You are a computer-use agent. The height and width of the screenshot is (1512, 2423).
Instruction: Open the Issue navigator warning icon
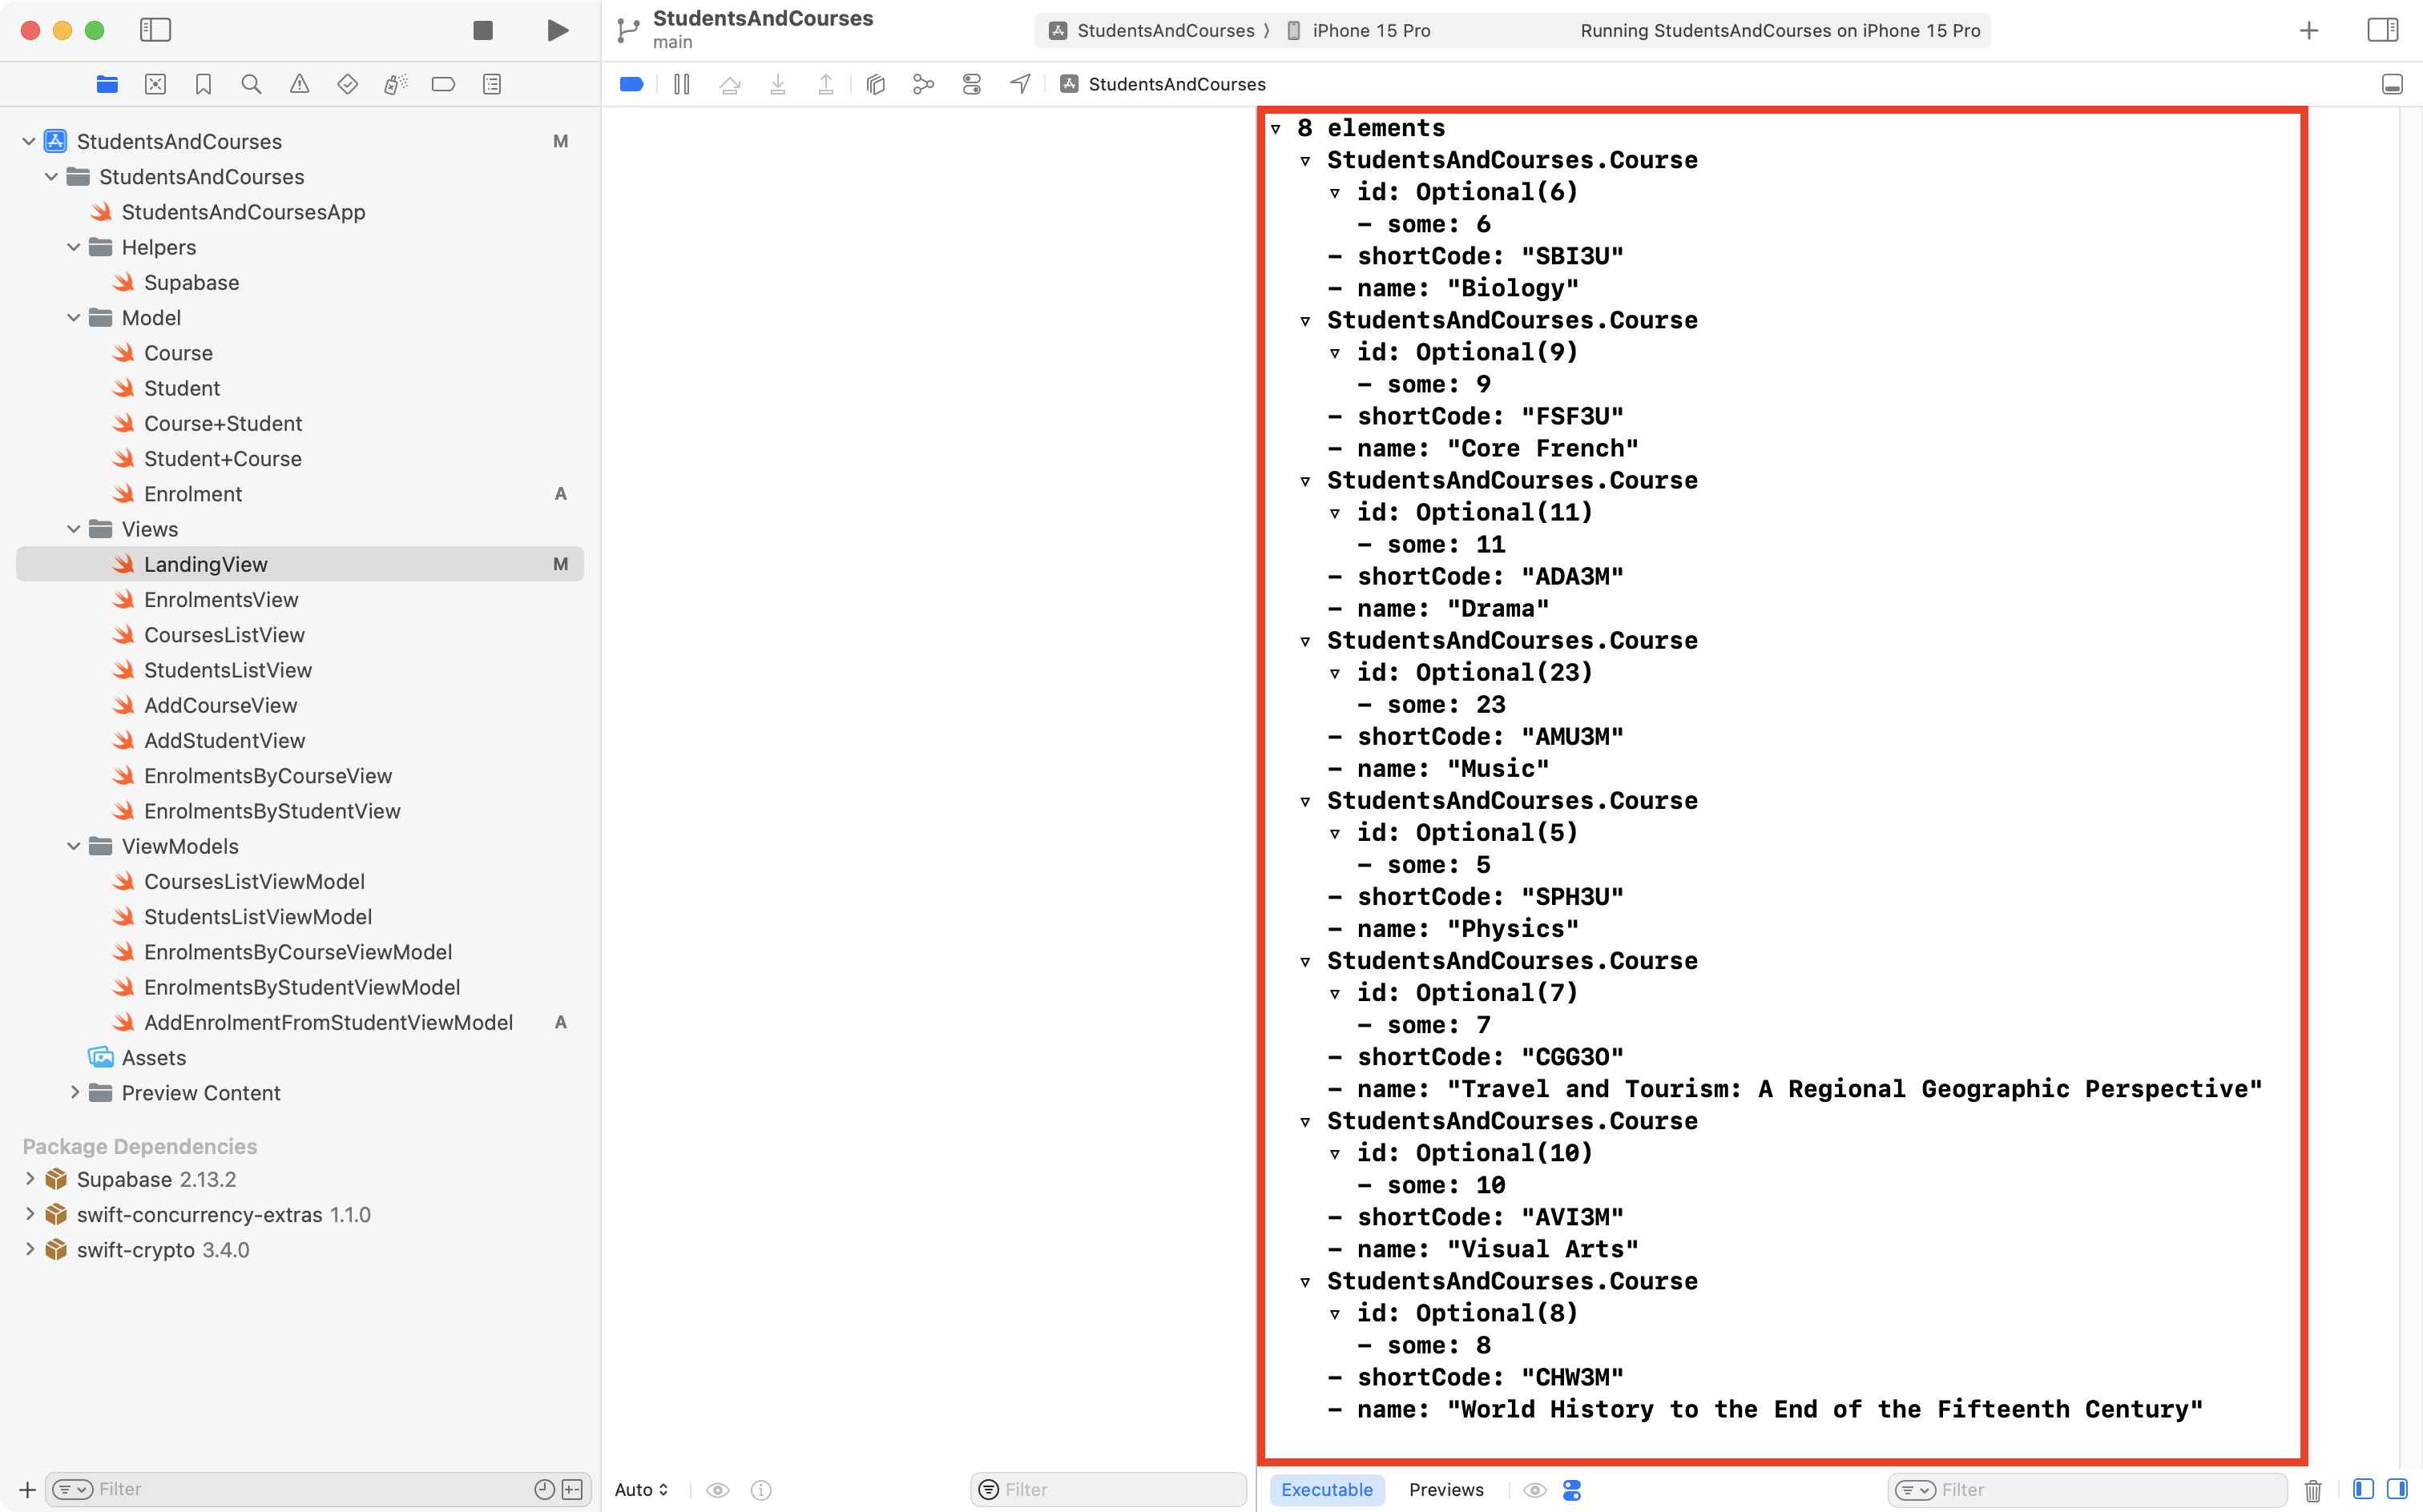[x=299, y=84]
